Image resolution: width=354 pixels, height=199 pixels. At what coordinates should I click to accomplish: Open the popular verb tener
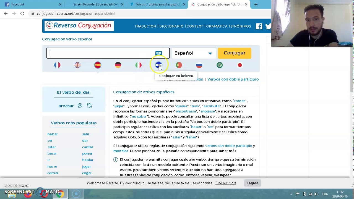coord(52,154)
